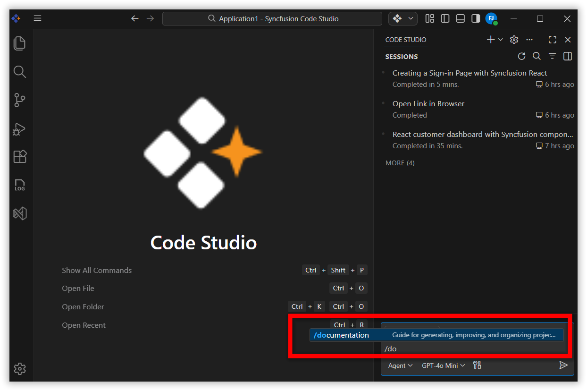Open the Extensions view
Screen dimensions: 587x391
19,156
